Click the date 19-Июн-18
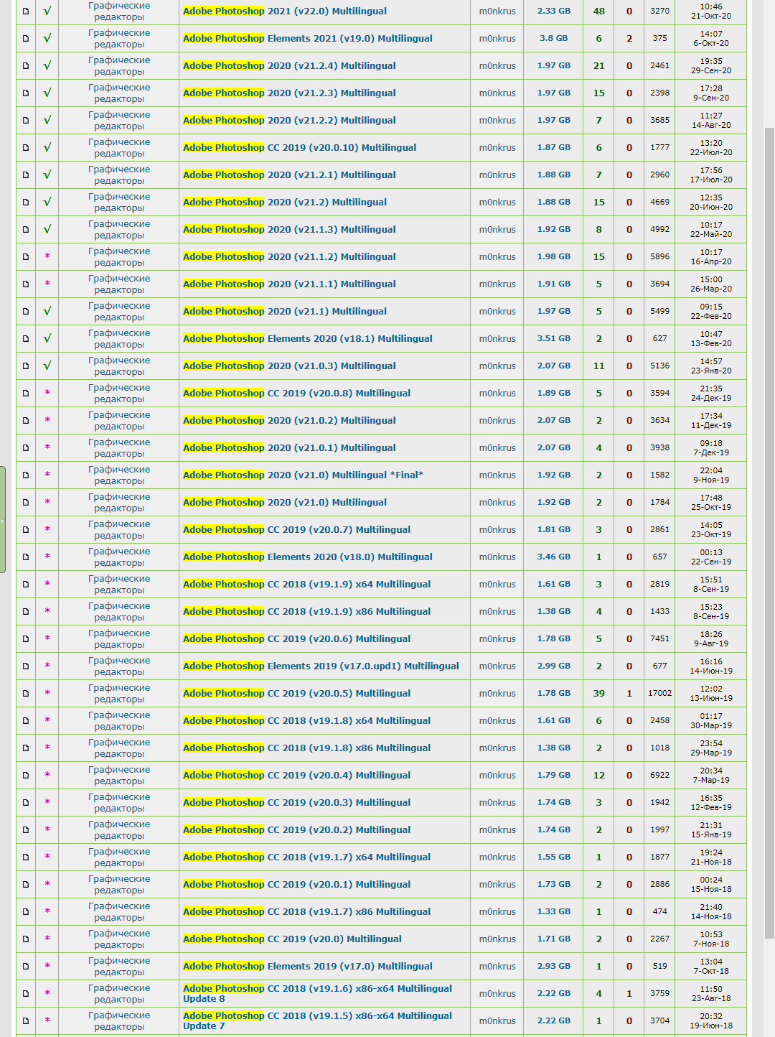Screen dimensions: 775x1037 click(x=711, y=1026)
